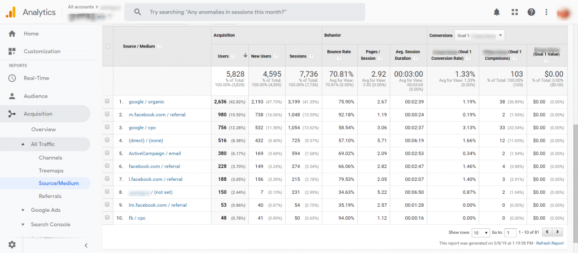Click the search bar at the top

(244, 12)
